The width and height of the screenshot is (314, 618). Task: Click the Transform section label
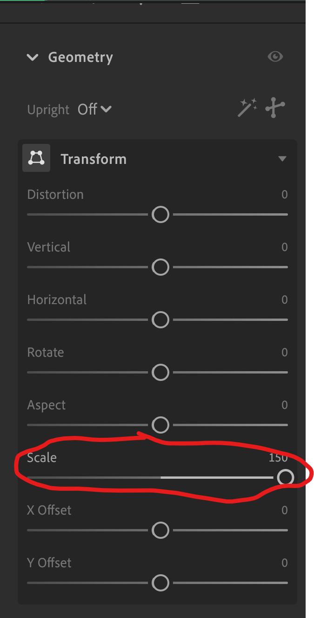pyautogui.click(x=94, y=159)
